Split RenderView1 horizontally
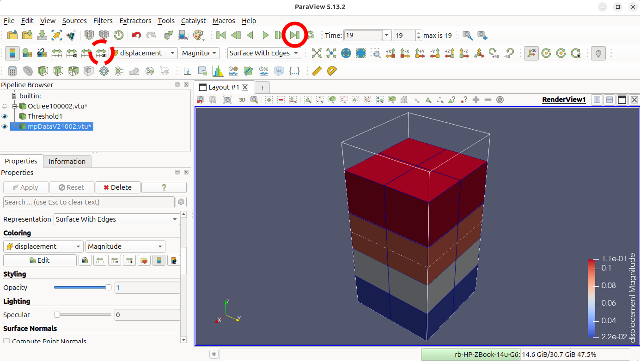 click(597, 100)
